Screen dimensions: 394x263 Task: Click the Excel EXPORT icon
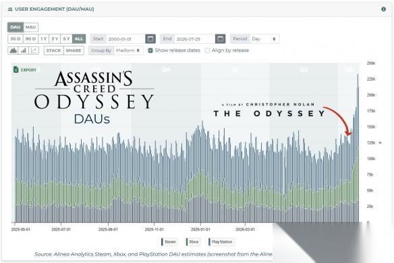point(16,70)
